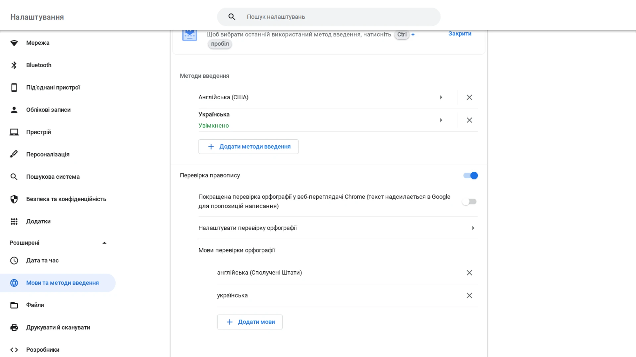Go to Файли settings section

(35, 305)
